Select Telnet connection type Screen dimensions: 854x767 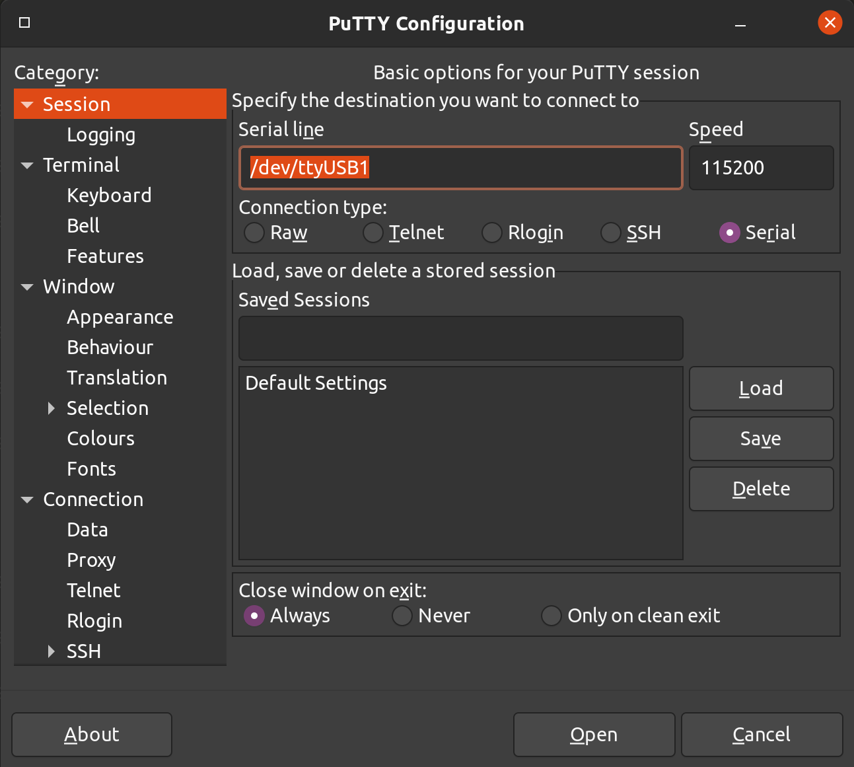point(373,233)
